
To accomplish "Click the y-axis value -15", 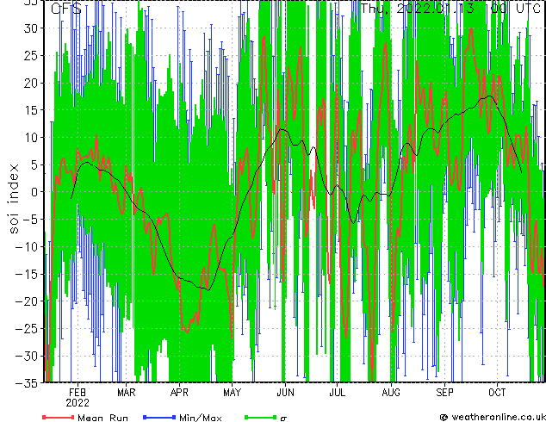I will 27,274.
